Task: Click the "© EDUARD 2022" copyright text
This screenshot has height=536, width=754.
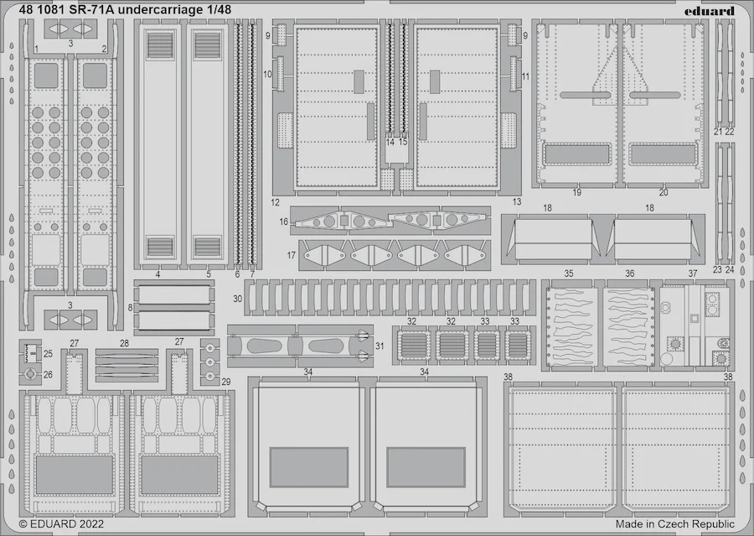Action: click(x=61, y=524)
